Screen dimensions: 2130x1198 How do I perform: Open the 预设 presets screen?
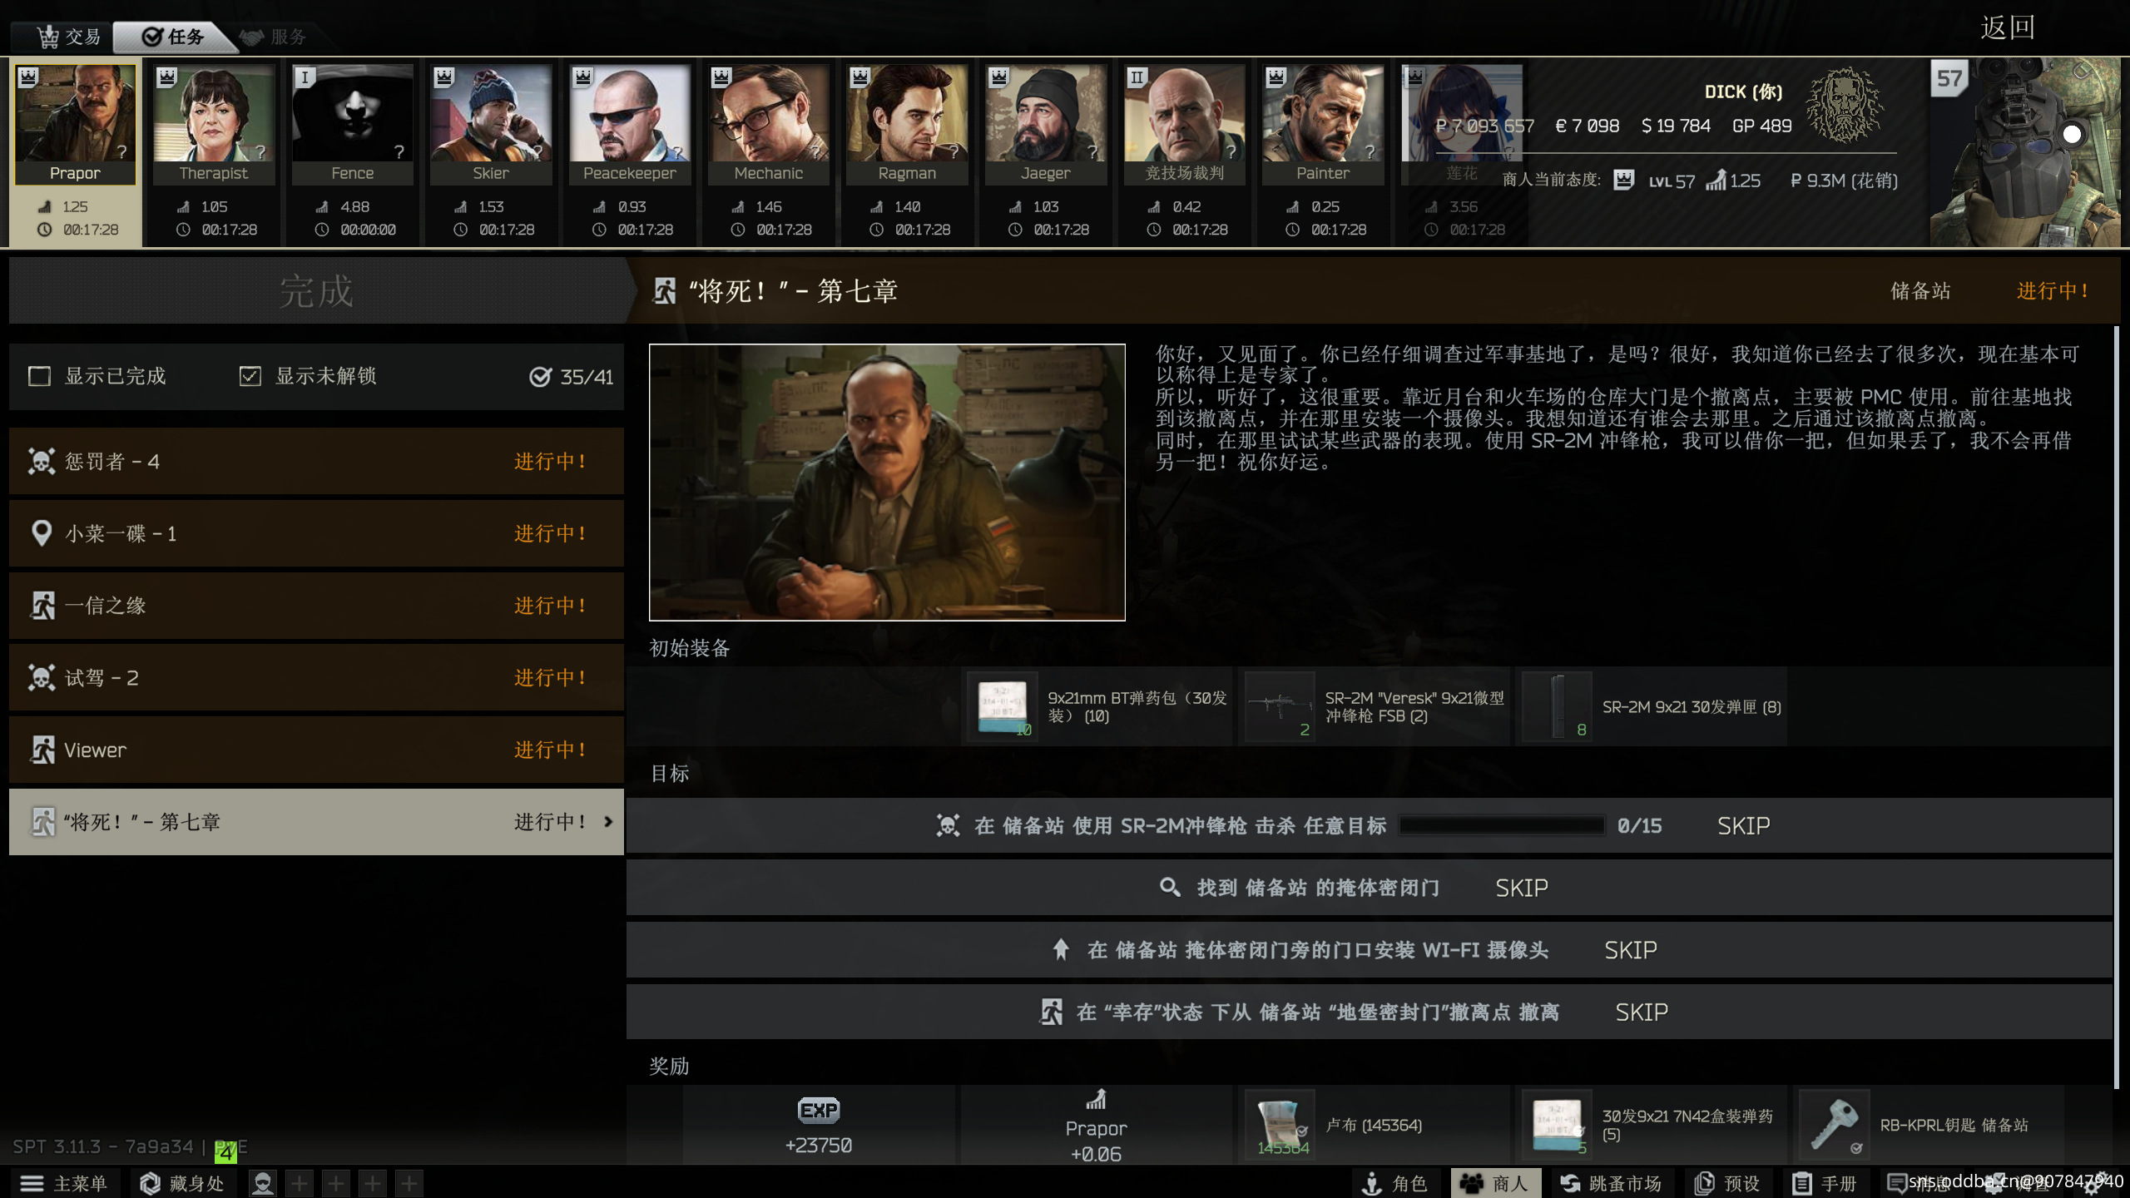pos(1729,1183)
